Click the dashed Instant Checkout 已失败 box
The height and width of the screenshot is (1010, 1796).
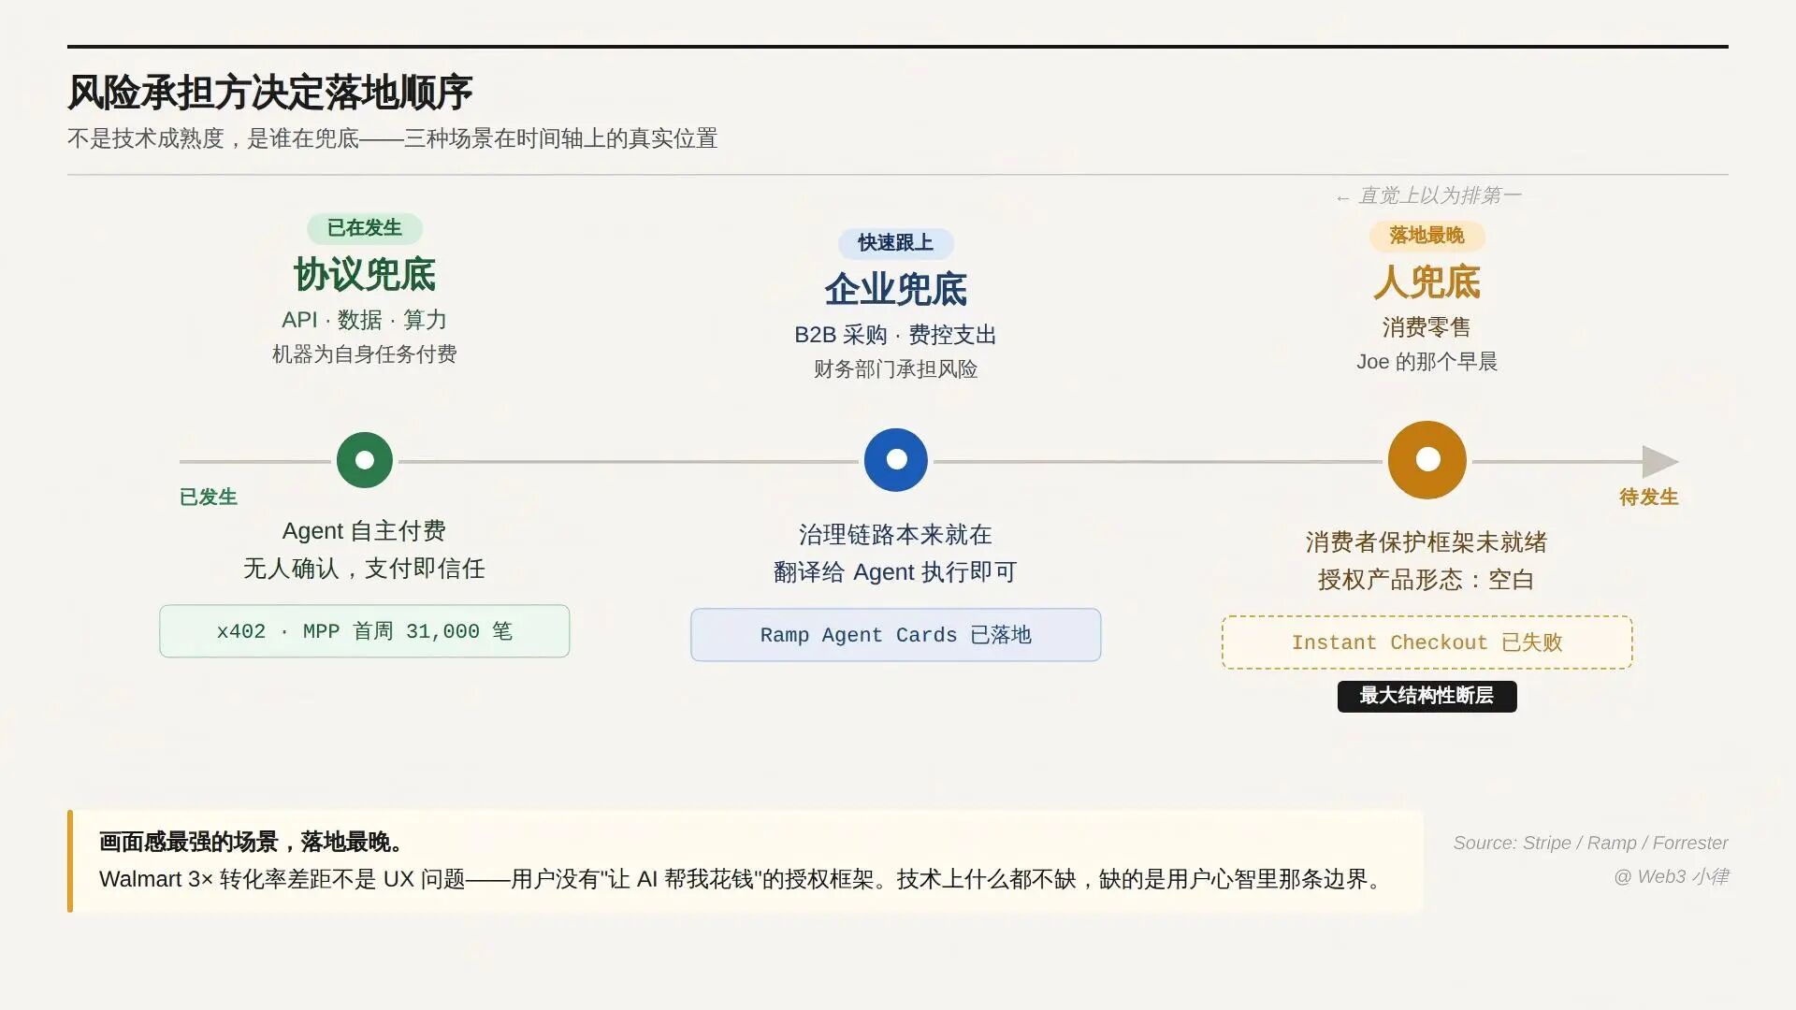click(x=1427, y=642)
